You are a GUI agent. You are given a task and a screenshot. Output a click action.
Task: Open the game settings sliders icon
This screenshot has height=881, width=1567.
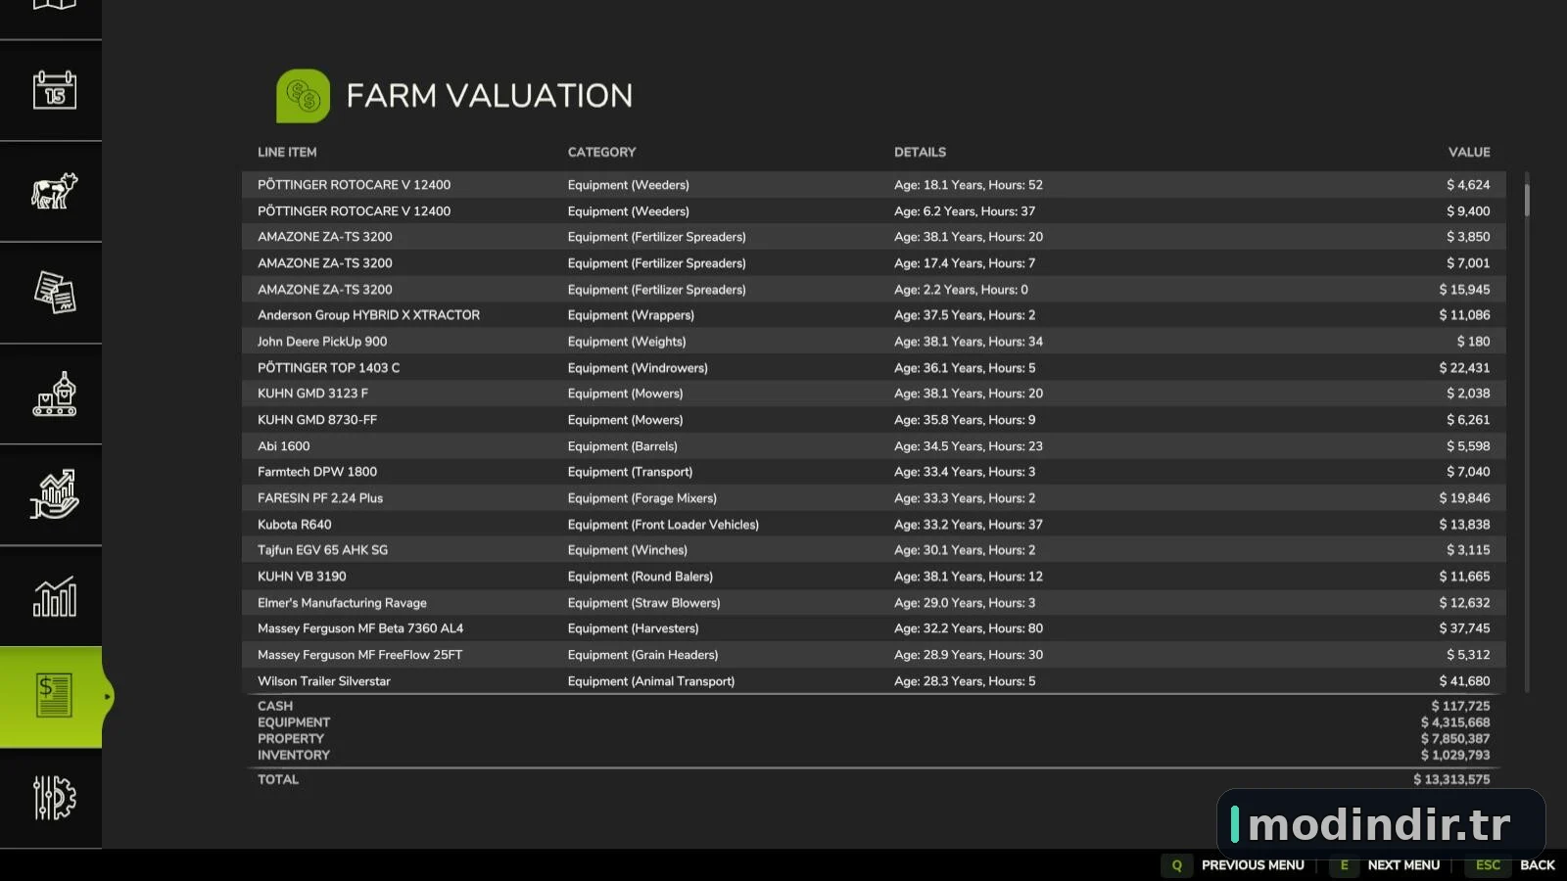point(54,798)
